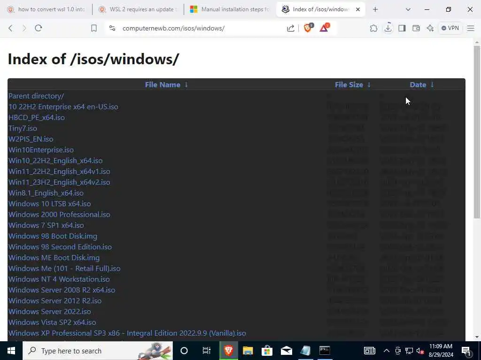This screenshot has width=481, height=360.
Task: Open Windows Server 2012 R2.iso link
Action: (x=55, y=300)
